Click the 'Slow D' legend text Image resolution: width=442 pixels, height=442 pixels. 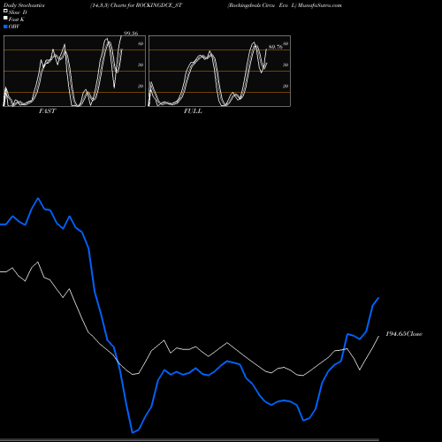click(x=18, y=12)
